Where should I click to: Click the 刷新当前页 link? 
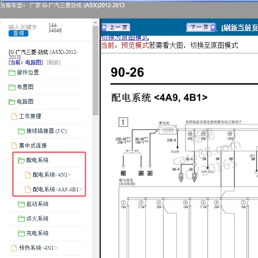coord(240,28)
